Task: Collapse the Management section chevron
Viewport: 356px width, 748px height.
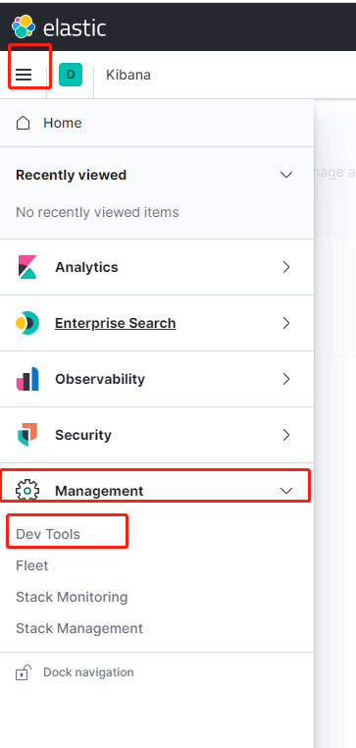Action: (286, 491)
